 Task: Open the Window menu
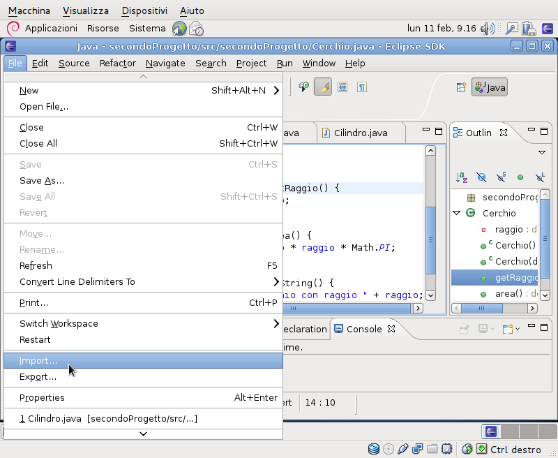(x=319, y=64)
